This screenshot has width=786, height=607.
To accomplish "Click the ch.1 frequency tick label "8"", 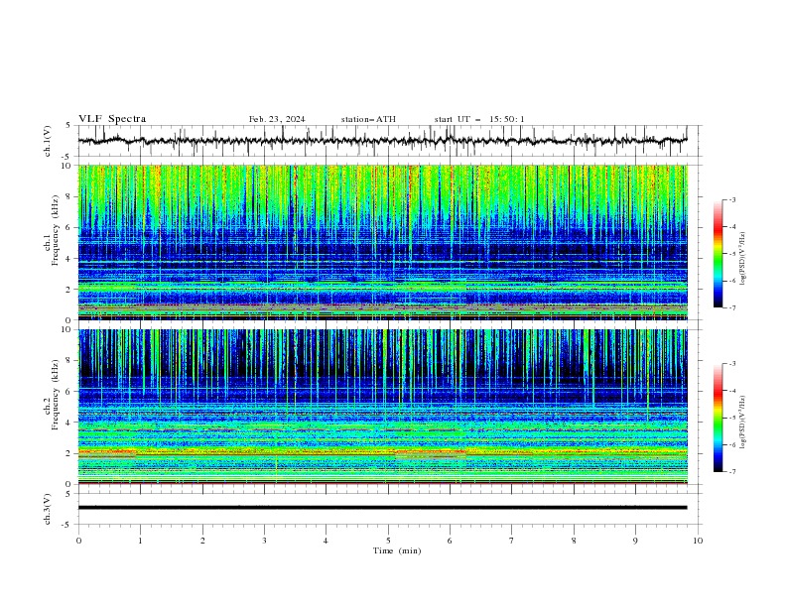I will [x=68, y=196].
